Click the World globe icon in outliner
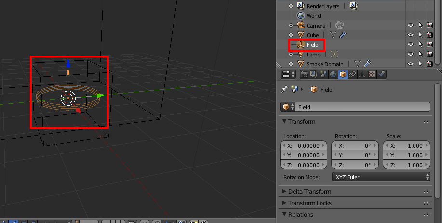 [300, 15]
